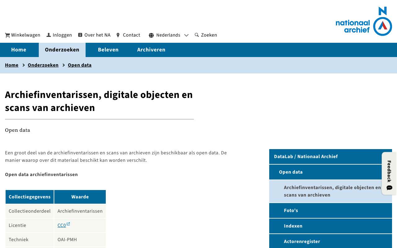Click the Open data archiefinventarissen subheading
The width and height of the screenshot is (397, 248).
click(41, 175)
